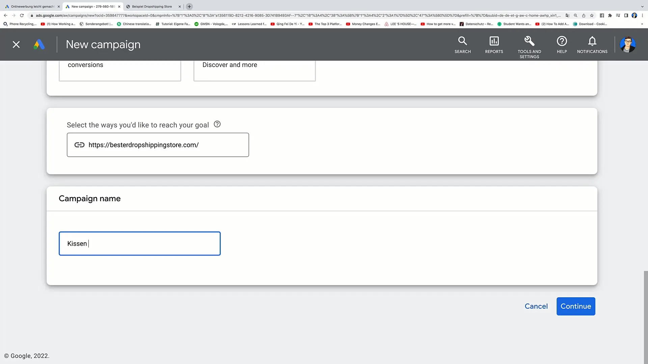Open the Reports panel
Screen dimensions: 648x364
pos(494,44)
